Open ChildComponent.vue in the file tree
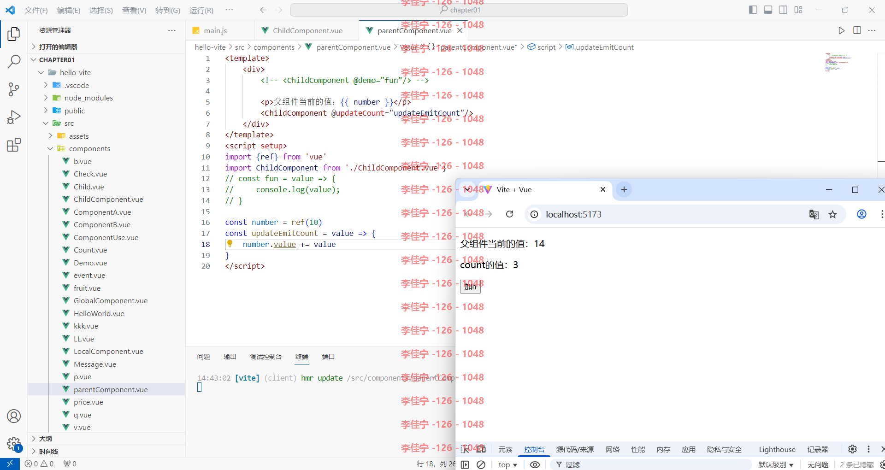The width and height of the screenshot is (885, 470). tap(108, 199)
